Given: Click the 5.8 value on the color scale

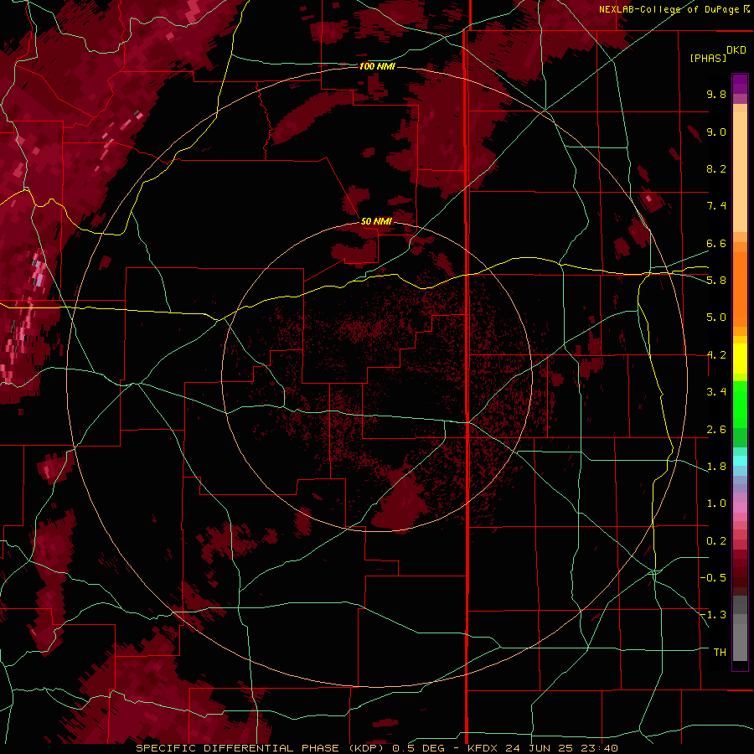Looking at the screenshot, I should pos(716,281).
